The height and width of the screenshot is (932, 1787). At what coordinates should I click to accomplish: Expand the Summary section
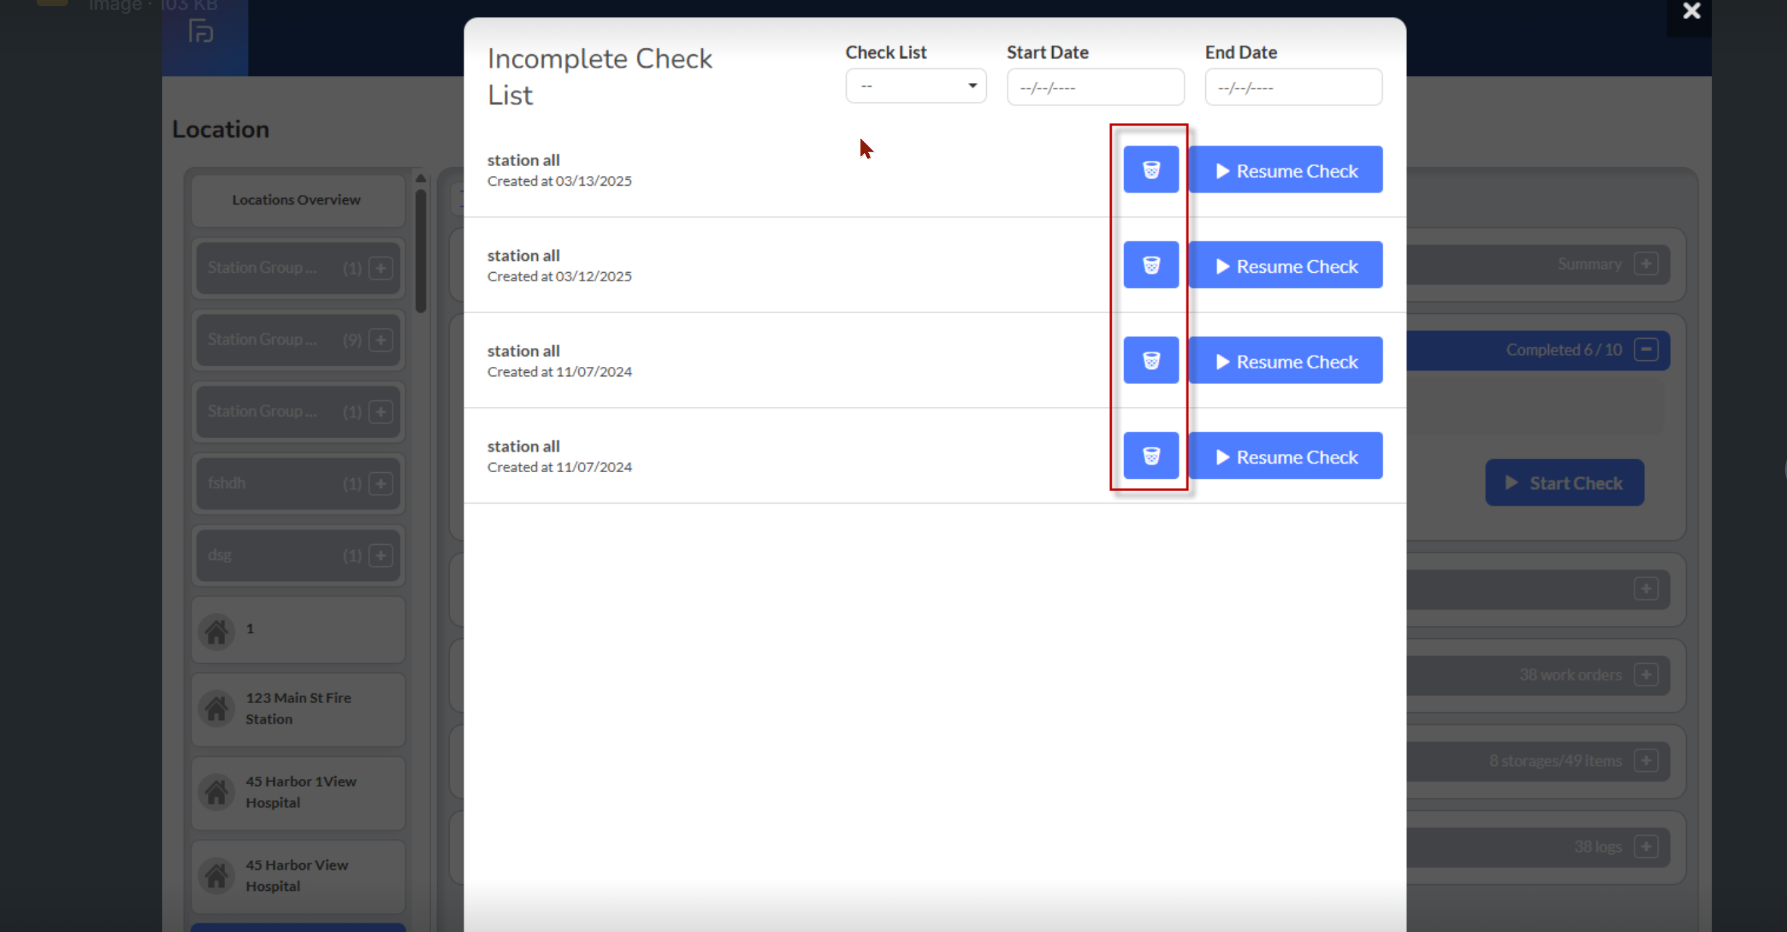[x=1646, y=264]
